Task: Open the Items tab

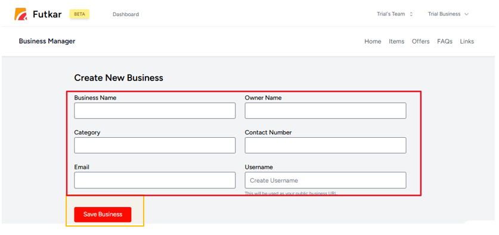Action: pos(396,41)
